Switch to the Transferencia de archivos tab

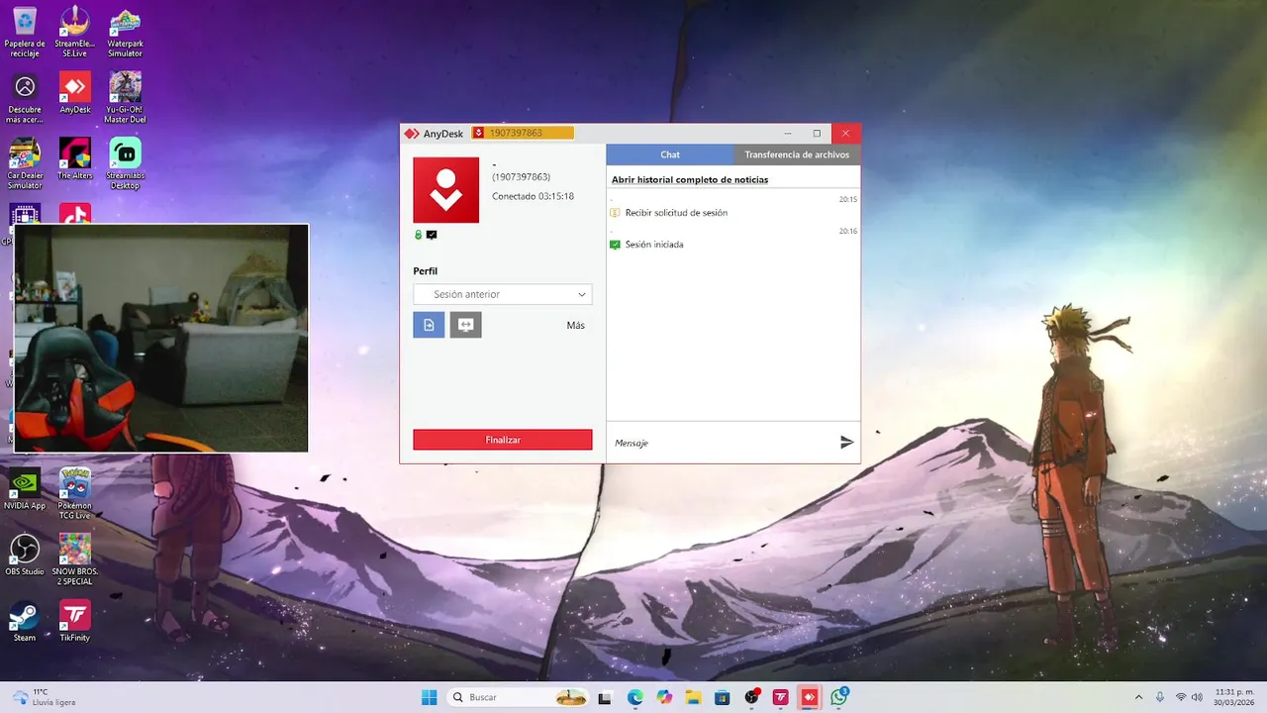pos(797,154)
